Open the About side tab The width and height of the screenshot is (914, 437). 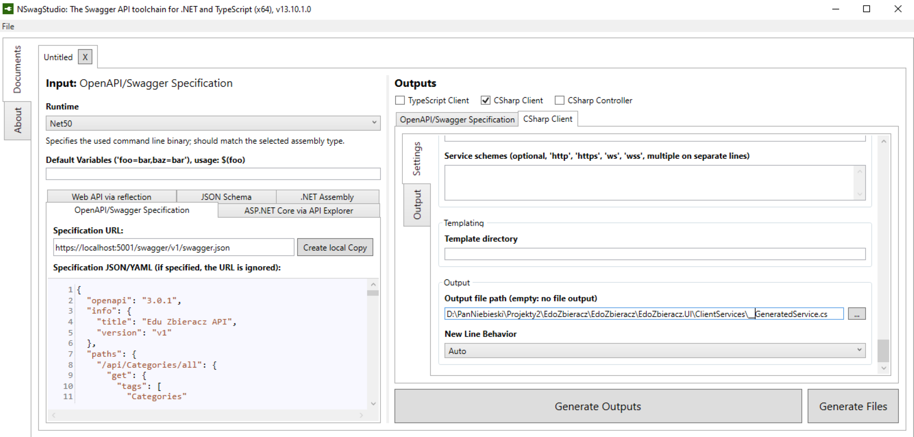click(x=17, y=121)
